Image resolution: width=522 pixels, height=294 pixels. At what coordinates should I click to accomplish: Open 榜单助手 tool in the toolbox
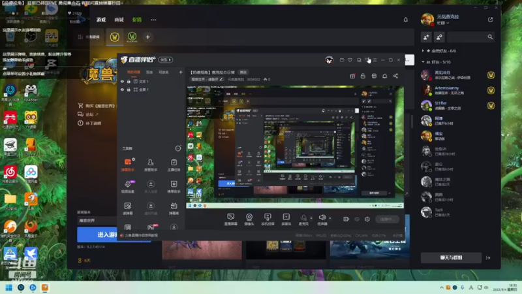click(x=174, y=187)
